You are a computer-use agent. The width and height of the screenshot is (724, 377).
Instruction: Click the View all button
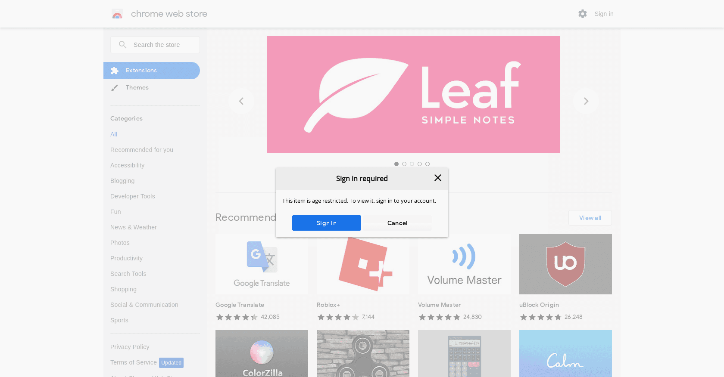[590, 218]
